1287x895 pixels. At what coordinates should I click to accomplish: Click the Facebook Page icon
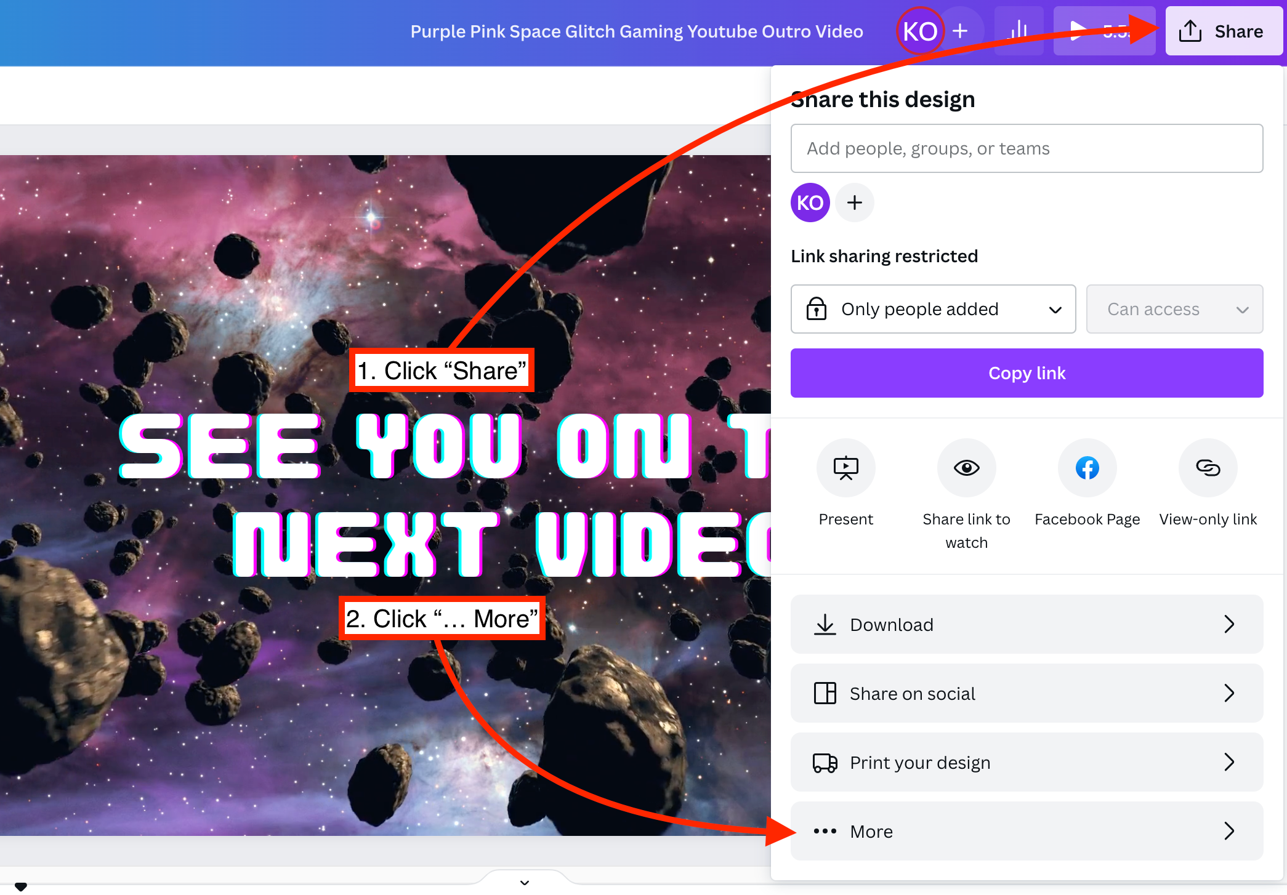coord(1087,468)
